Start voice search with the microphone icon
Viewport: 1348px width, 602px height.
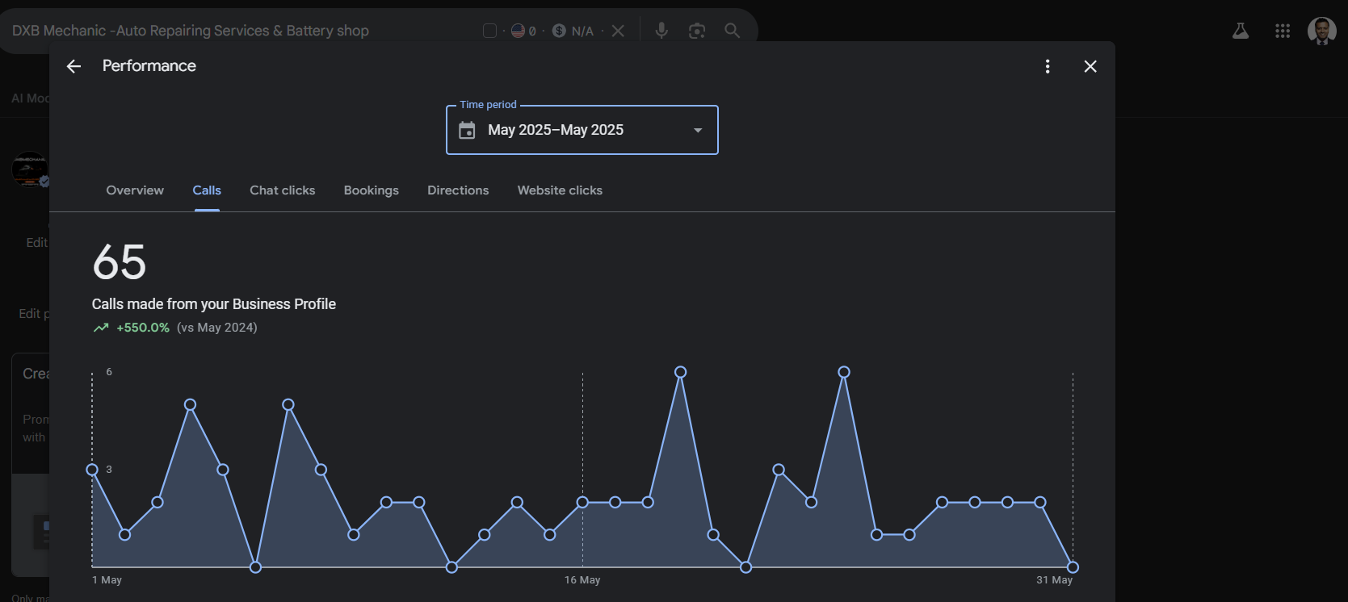click(661, 31)
